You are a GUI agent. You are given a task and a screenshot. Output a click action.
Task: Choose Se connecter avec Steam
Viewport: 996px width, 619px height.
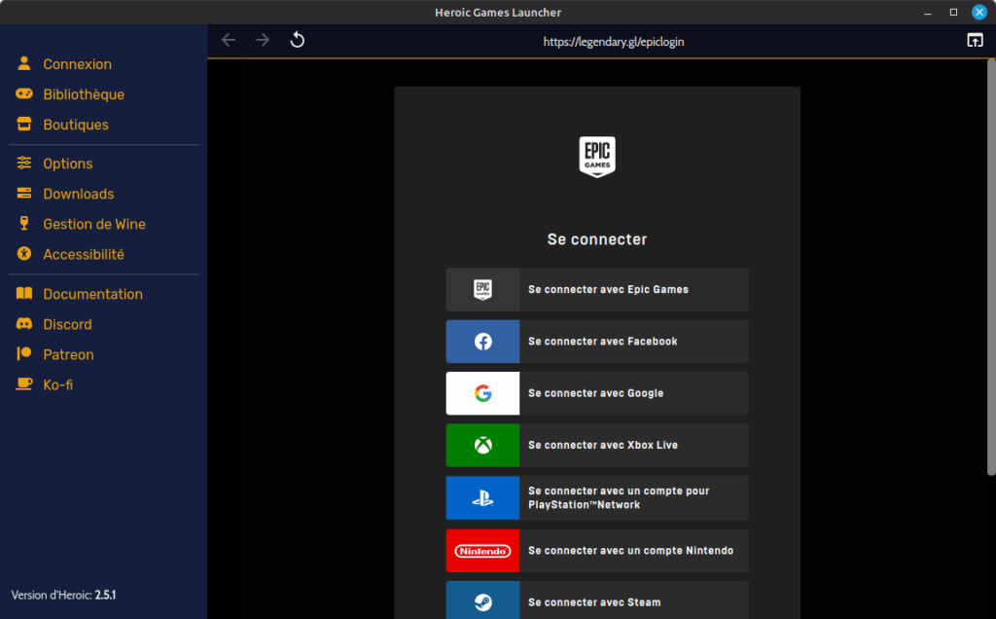click(x=597, y=601)
